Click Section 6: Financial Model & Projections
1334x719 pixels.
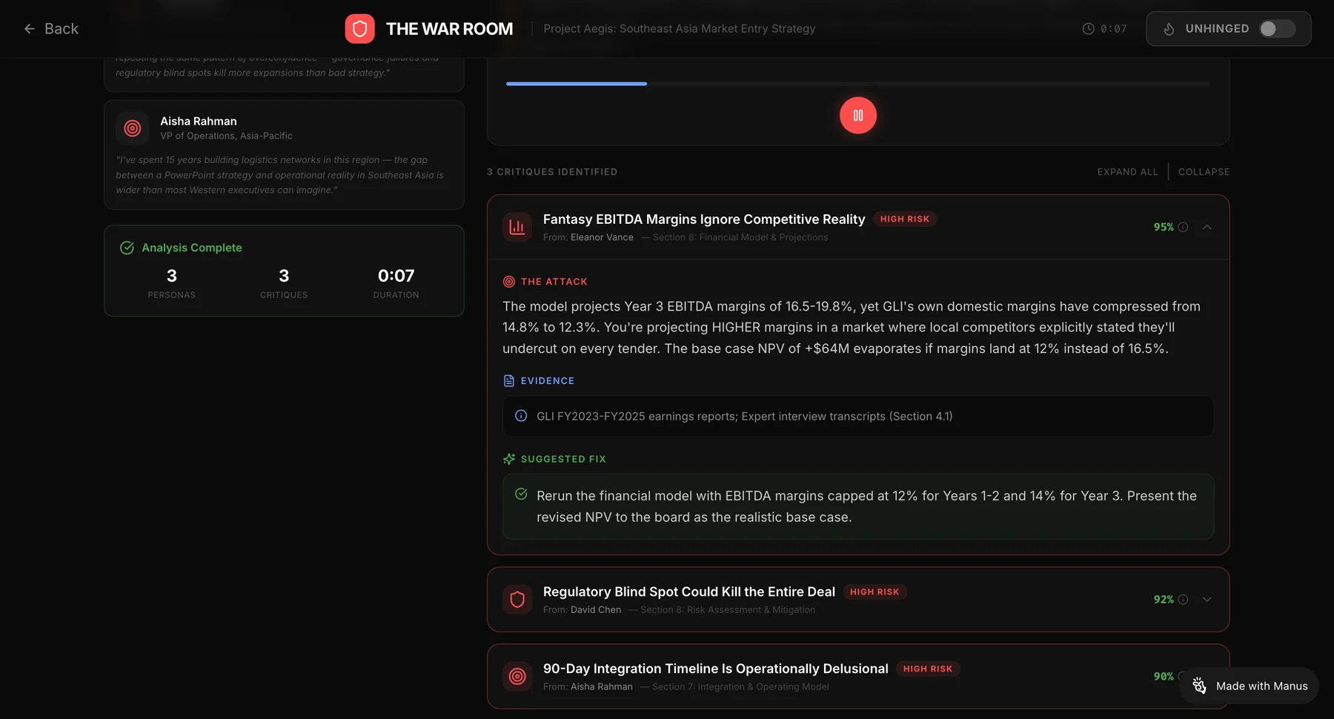[x=740, y=238]
